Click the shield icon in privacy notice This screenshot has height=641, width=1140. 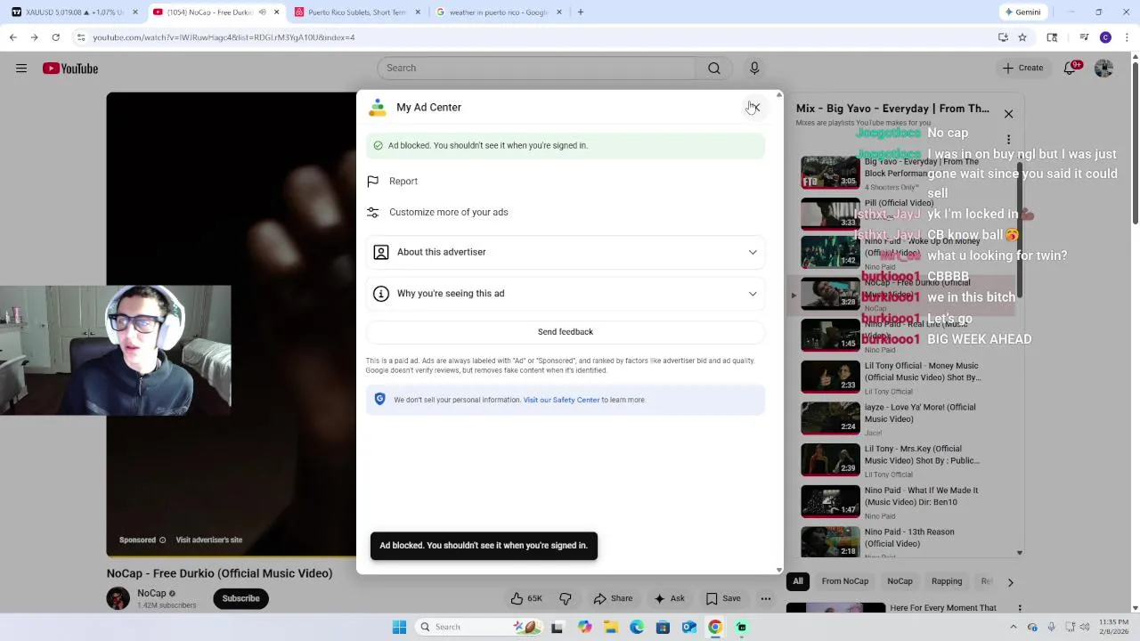[x=380, y=399]
